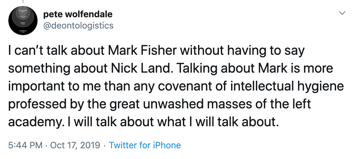The width and height of the screenshot is (355, 159).
Task: Open the Twitter for iPhone source link
Action: 145,145
